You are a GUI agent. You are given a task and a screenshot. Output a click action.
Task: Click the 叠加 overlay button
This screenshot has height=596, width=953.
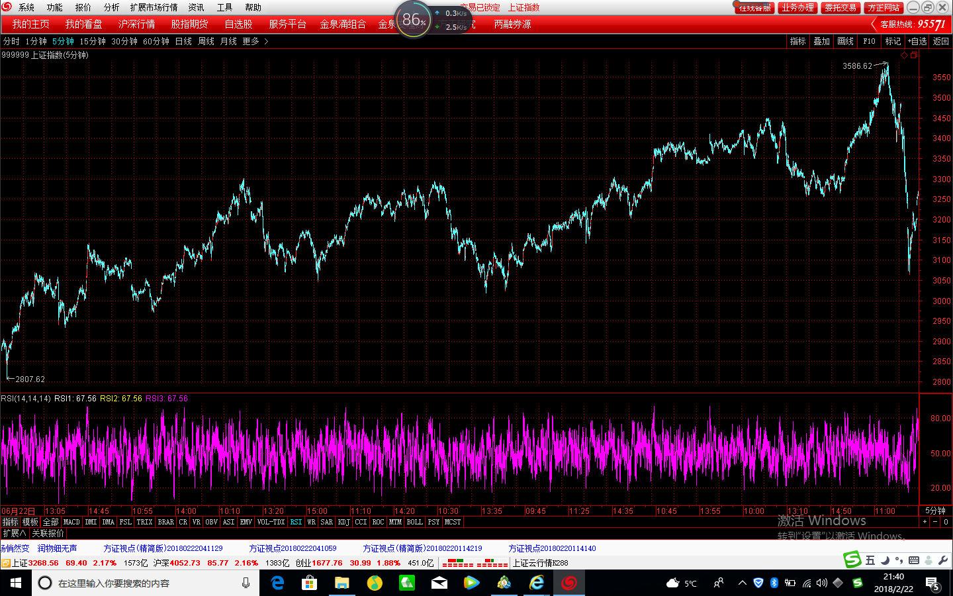coord(821,41)
